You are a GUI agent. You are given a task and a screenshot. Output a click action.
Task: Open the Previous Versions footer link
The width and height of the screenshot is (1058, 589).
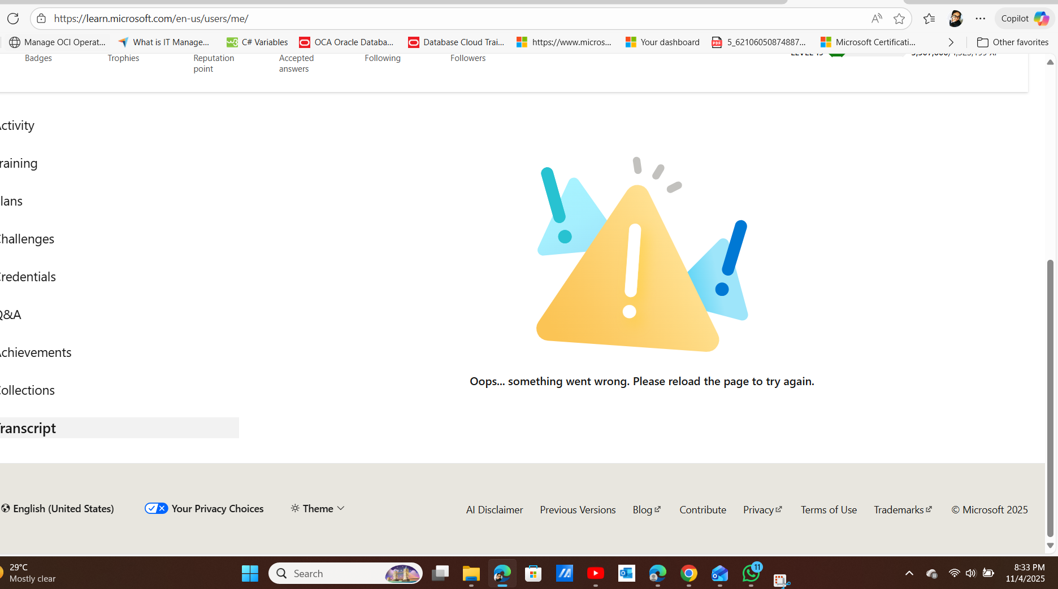click(578, 510)
